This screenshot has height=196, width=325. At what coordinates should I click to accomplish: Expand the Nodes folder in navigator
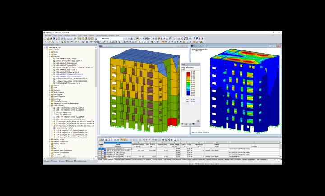tap(50, 52)
